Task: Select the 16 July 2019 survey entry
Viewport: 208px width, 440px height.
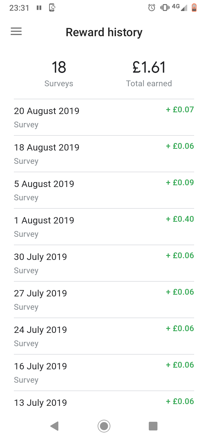Action: coord(104,373)
